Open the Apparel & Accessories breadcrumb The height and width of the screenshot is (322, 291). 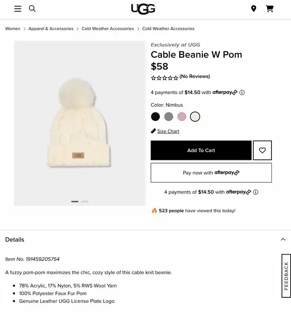(x=51, y=29)
